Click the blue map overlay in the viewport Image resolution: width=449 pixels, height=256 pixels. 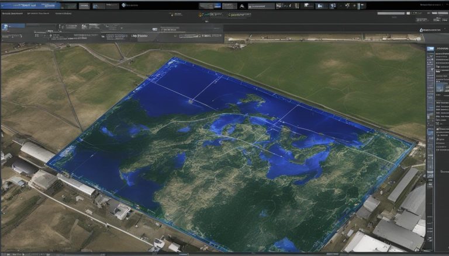(229, 155)
